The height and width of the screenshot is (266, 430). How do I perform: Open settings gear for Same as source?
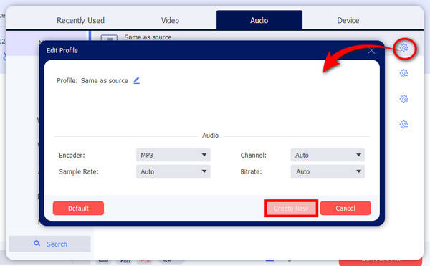pyautogui.click(x=403, y=48)
